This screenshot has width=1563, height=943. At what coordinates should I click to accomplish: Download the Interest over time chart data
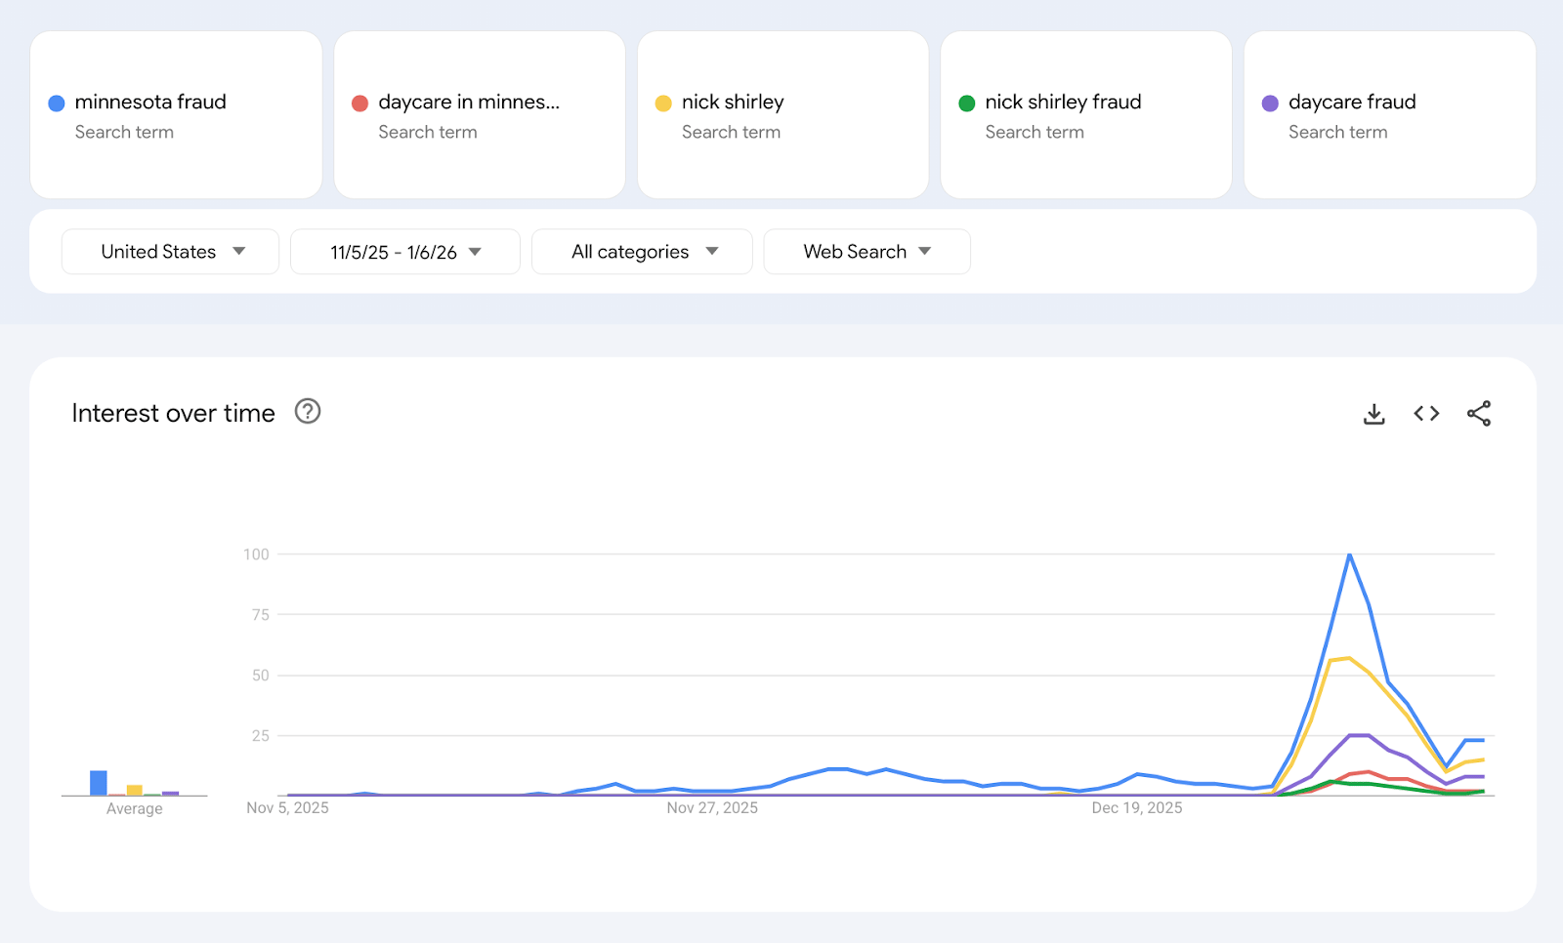(1373, 414)
